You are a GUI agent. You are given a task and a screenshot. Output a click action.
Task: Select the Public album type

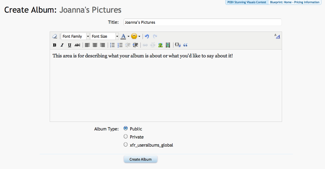(126, 129)
